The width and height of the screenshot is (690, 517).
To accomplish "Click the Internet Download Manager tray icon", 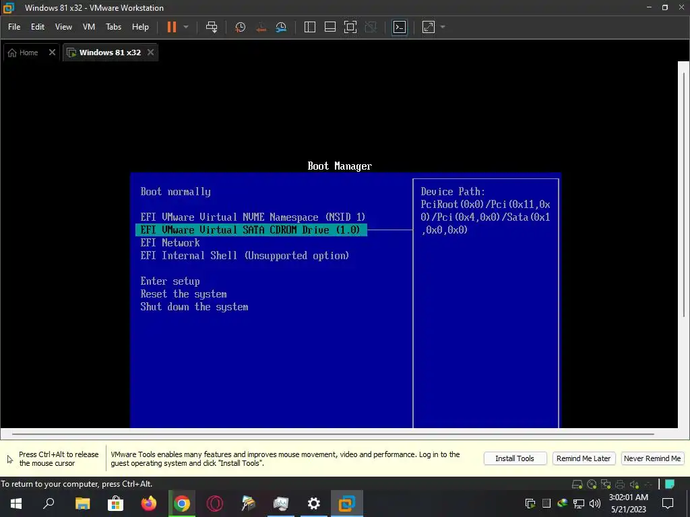I will pos(563,504).
